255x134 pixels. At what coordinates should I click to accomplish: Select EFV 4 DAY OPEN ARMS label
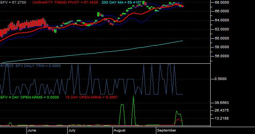point(30,97)
